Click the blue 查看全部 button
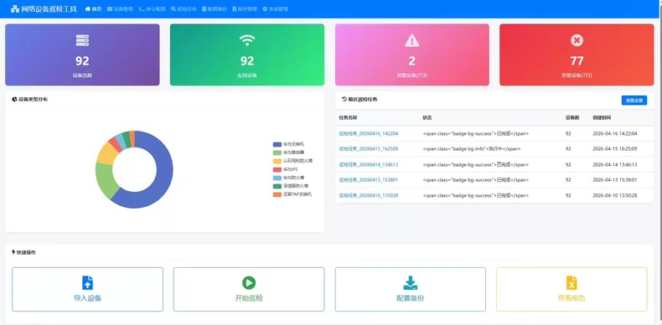Viewport: 662px width, 325px height. 634,101
